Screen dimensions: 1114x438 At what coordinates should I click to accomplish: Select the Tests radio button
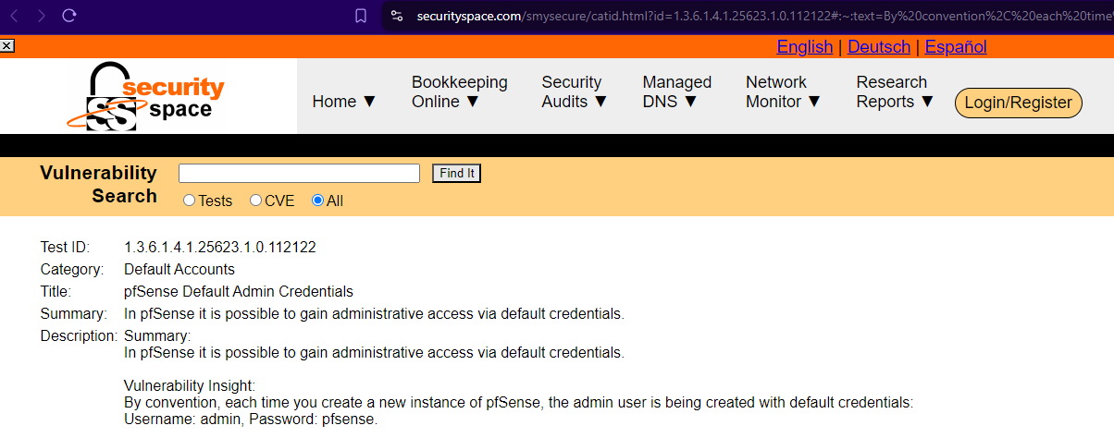[190, 201]
